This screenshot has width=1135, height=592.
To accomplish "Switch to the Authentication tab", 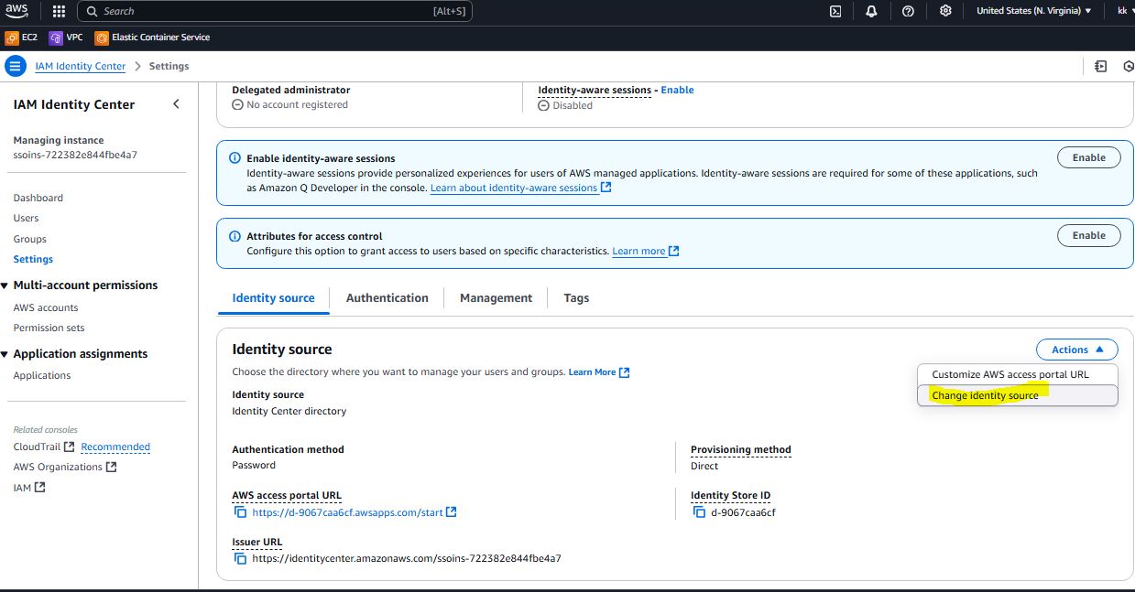I will [387, 298].
